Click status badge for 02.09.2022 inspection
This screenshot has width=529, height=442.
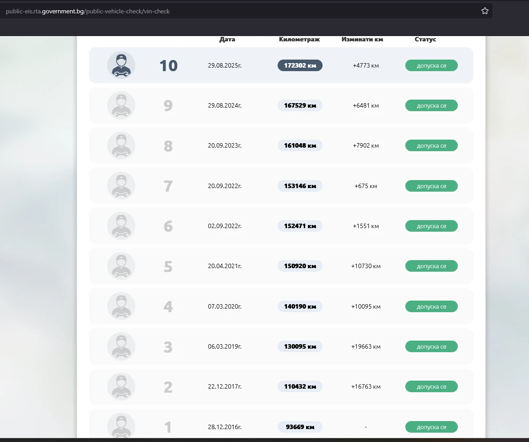click(x=431, y=226)
